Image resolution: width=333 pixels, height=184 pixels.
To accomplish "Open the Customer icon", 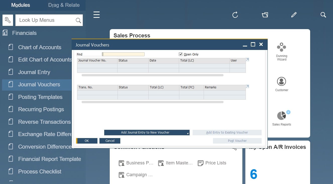I will pos(282,82).
